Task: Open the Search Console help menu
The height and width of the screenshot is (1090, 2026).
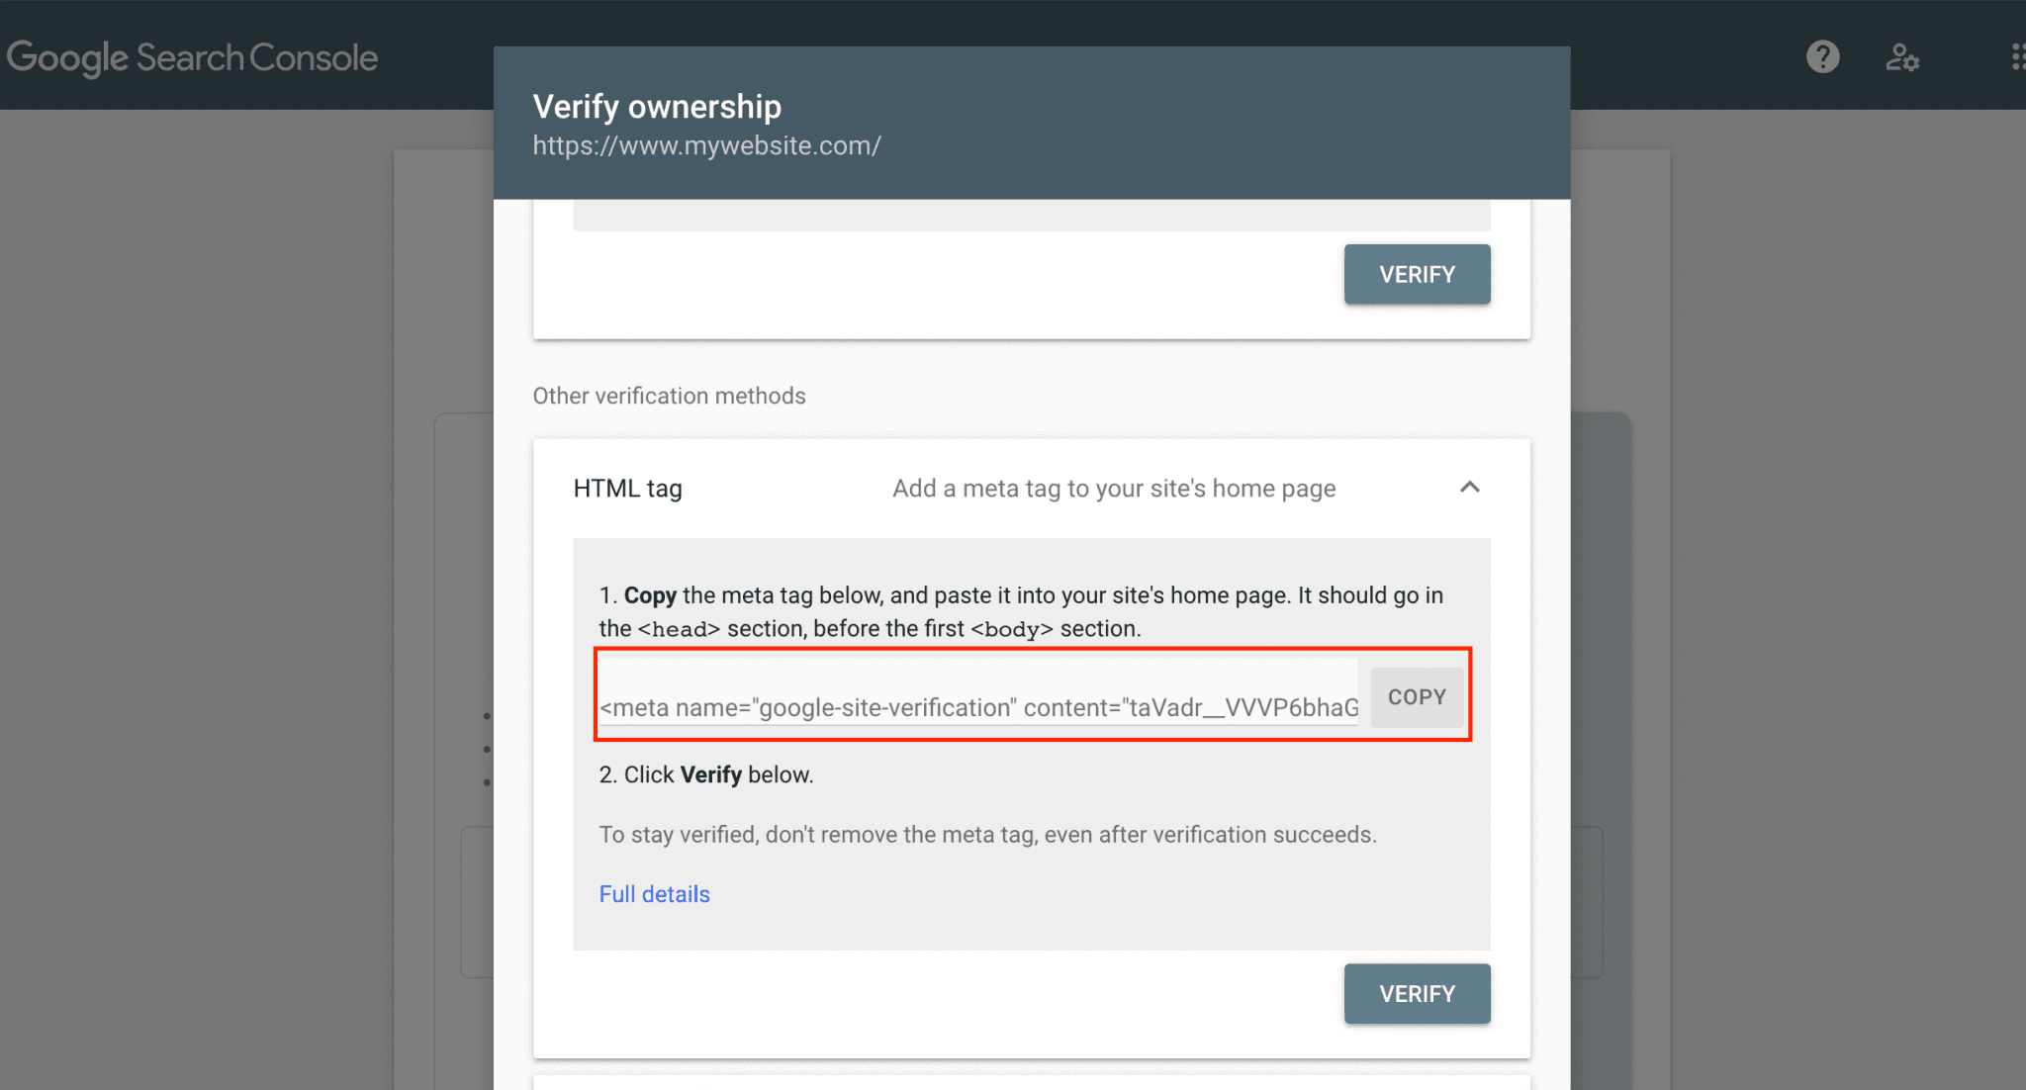Action: pos(1823,57)
